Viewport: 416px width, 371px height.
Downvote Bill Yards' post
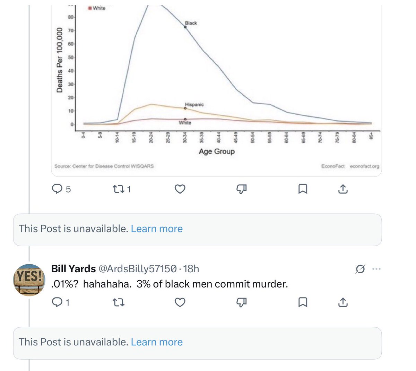(x=241, y=302)
